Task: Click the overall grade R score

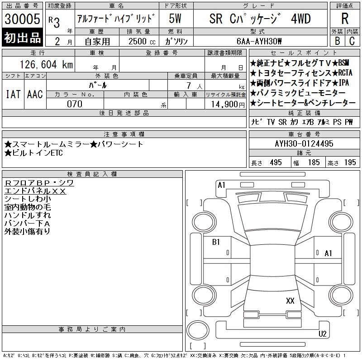Action: pyautogui.click(x=345, y=19)
